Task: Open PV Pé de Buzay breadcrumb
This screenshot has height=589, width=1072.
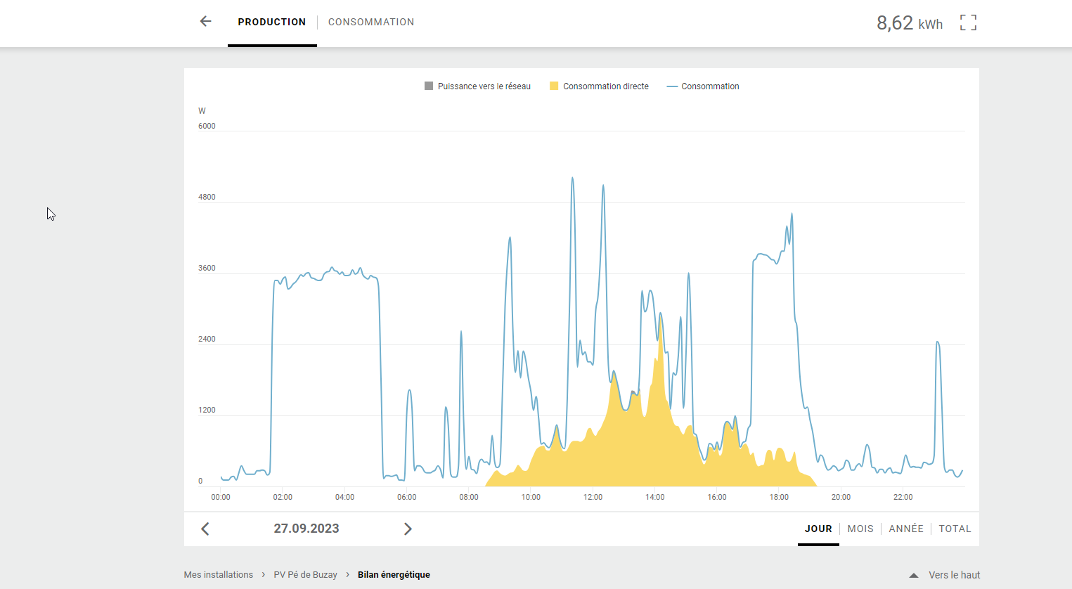Action: pyautogui.click(x=305, y=575)
